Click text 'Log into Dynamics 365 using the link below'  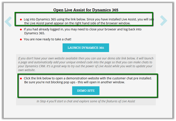click(55, 19)
